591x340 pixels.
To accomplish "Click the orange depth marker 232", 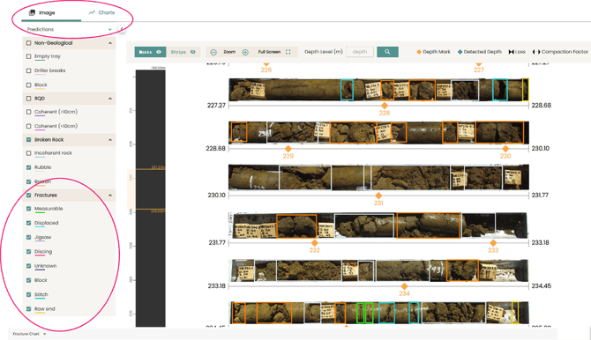I will (x=314, y=243).
